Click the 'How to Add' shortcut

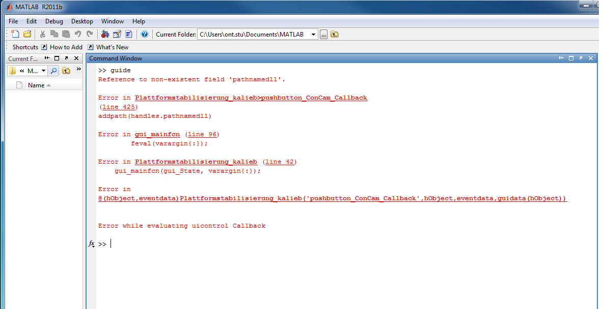[x=66, y=47]
